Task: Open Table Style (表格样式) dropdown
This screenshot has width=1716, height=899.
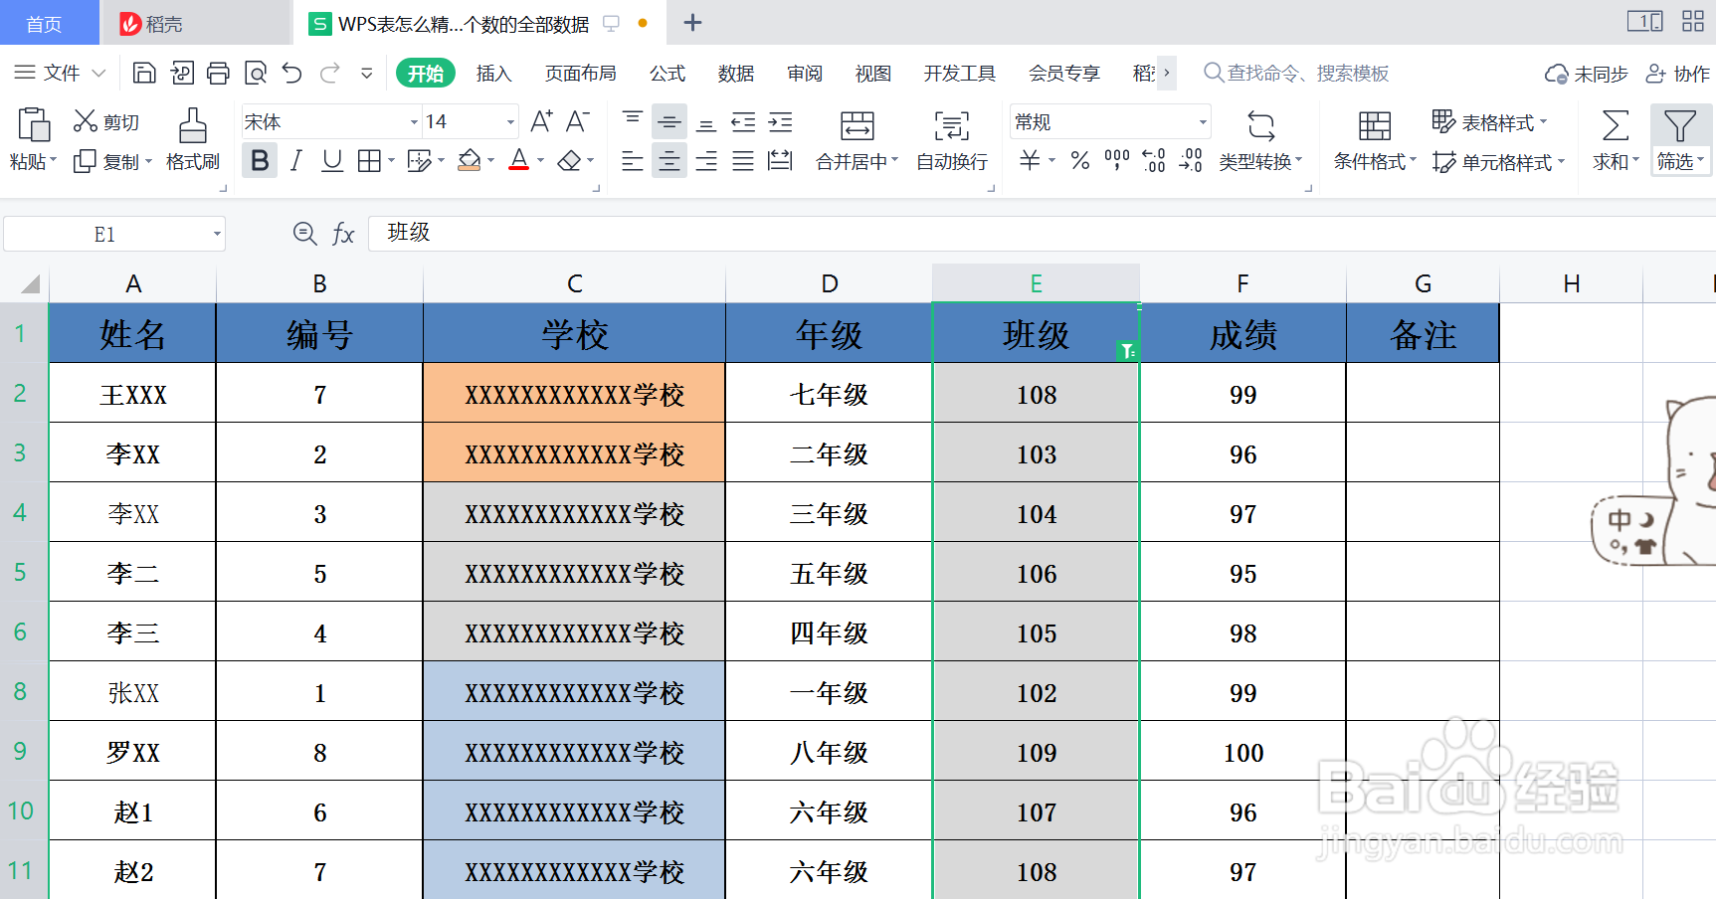Action: [1490, 122]
